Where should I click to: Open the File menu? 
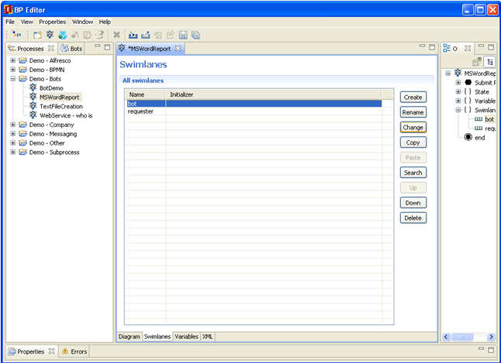point(10,22)
